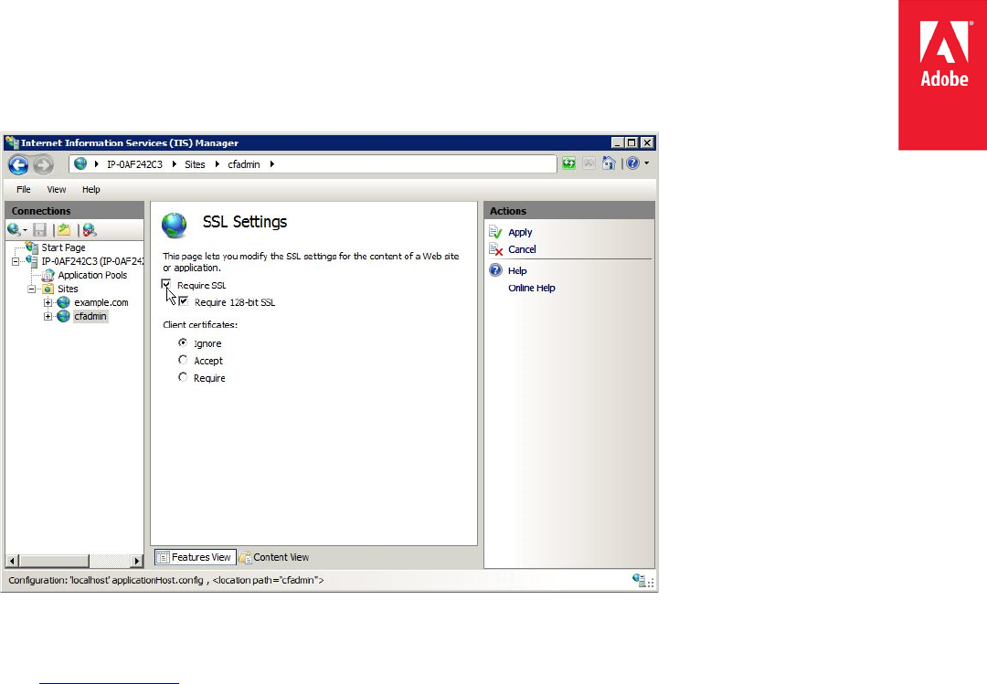Image resolution: width=987 pixels, height=684 pixels.
Task: Click the Apply action icon
Action: coord(495,232)
